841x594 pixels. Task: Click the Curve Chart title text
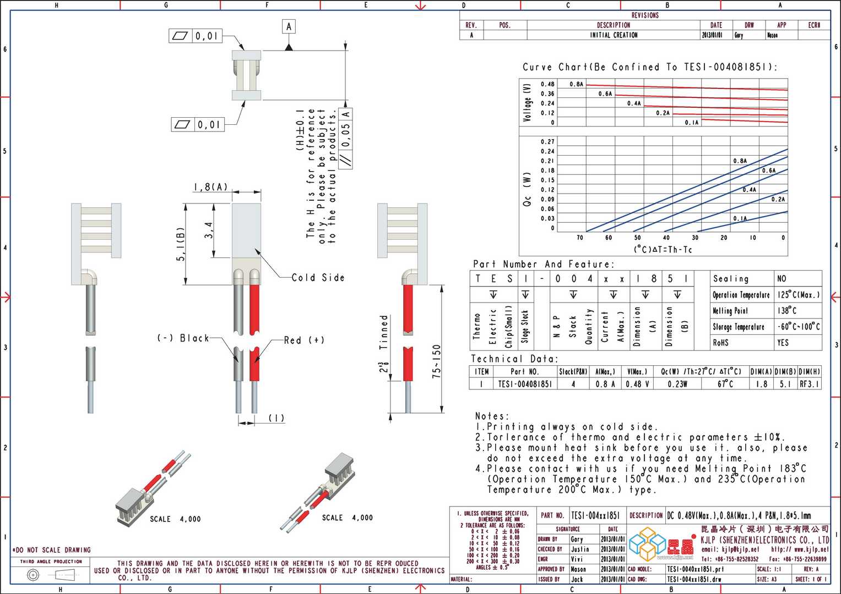pos(650,67)
